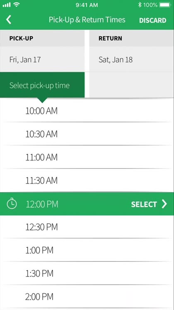
Task: Pick the 10:30 AM time slot
Action: (87, 134)
